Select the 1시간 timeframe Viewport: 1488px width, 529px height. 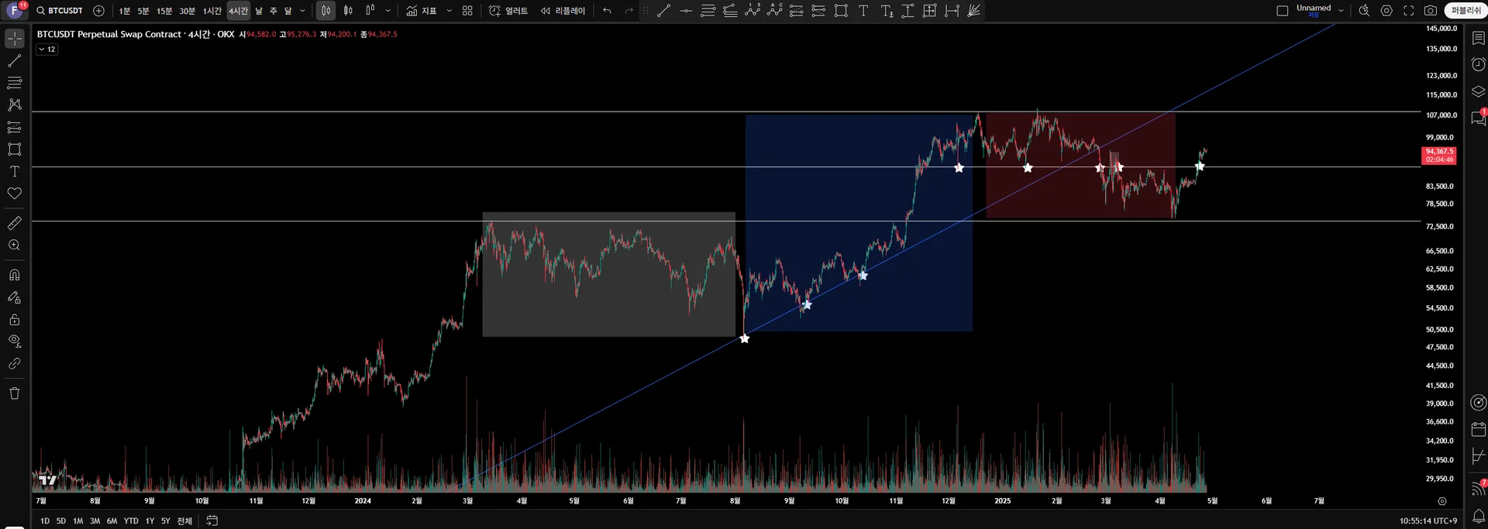212,11
